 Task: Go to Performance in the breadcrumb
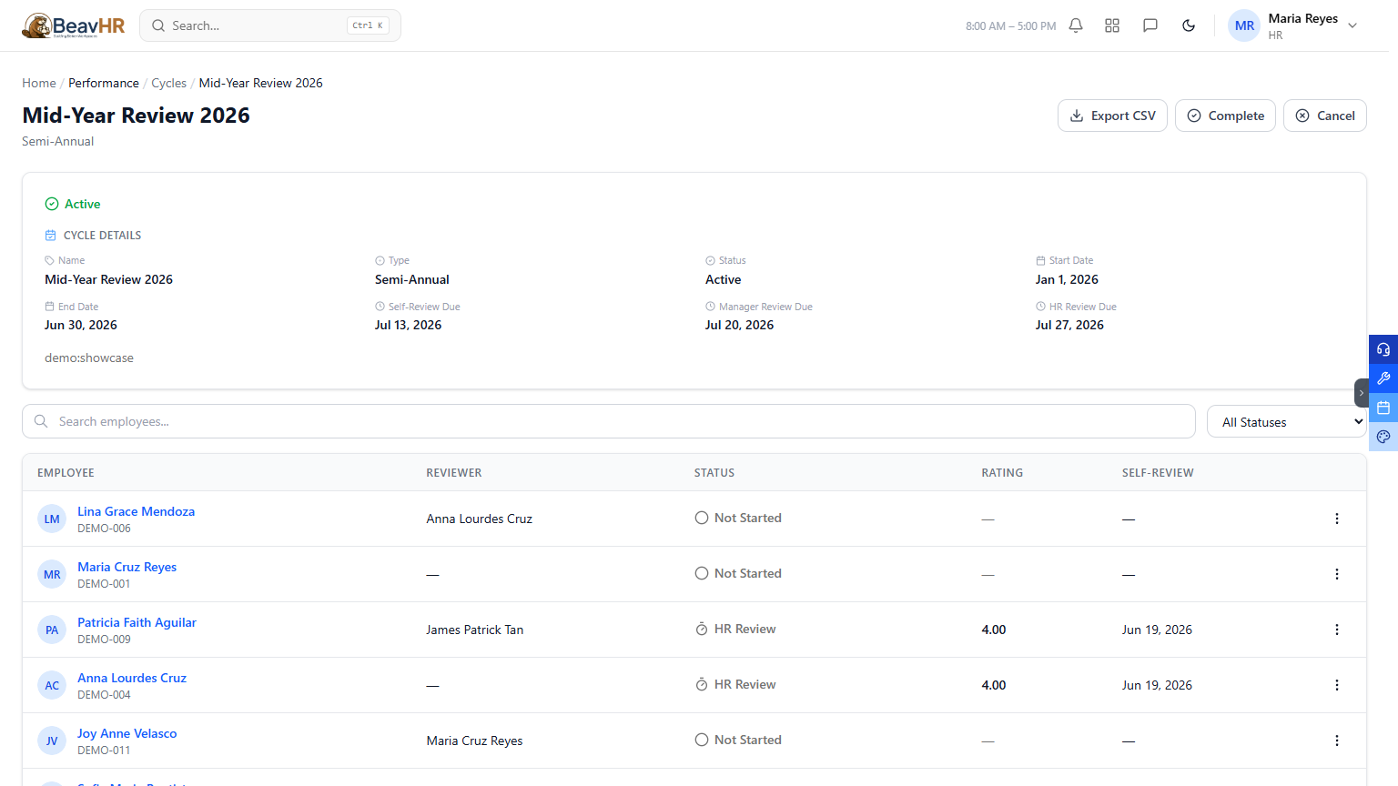(104, 83)
